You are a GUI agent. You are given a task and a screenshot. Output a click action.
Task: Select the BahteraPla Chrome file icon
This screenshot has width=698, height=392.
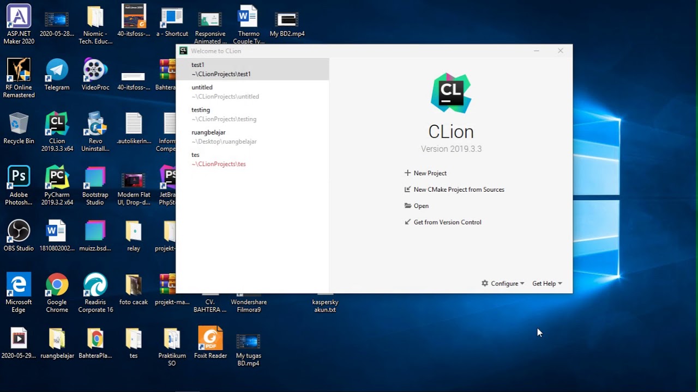point(95,343)
